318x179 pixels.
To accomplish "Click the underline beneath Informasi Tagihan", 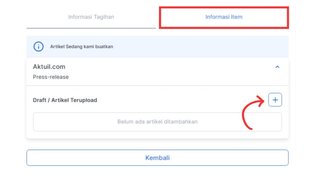I will click(91, 28).
